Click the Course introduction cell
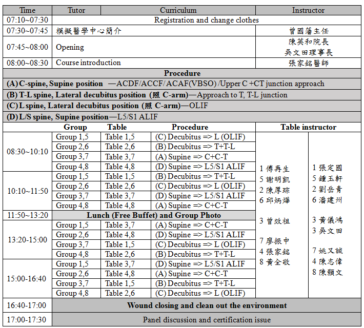 click(88, 63)
